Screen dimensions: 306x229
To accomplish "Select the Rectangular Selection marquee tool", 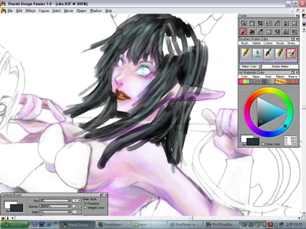I will tap(269, 31).
